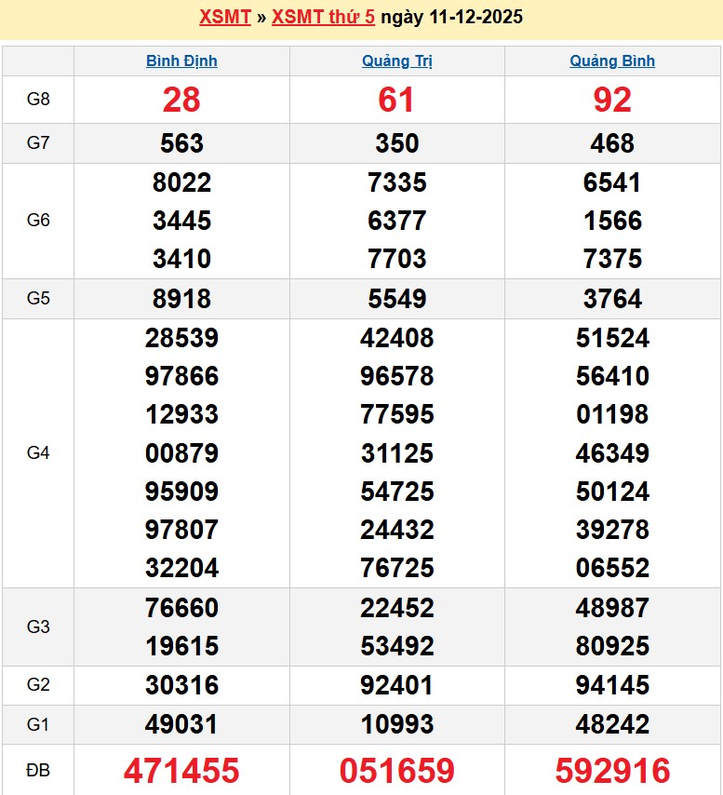
Task: Select the G2 number 92401
Action: pos(397,685)
